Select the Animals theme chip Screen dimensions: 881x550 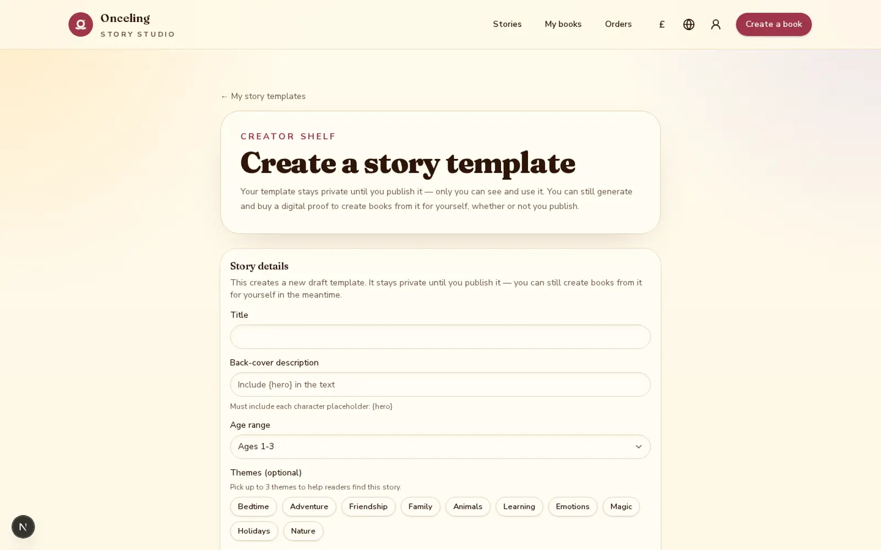point(467,507)
